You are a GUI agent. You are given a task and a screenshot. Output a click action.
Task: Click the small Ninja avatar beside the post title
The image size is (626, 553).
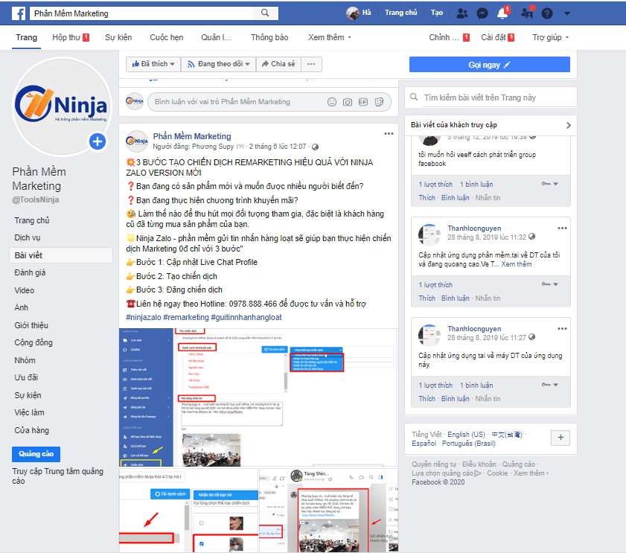[x=137, y=141]
